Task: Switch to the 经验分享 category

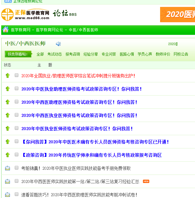Action: coord(91,54)
